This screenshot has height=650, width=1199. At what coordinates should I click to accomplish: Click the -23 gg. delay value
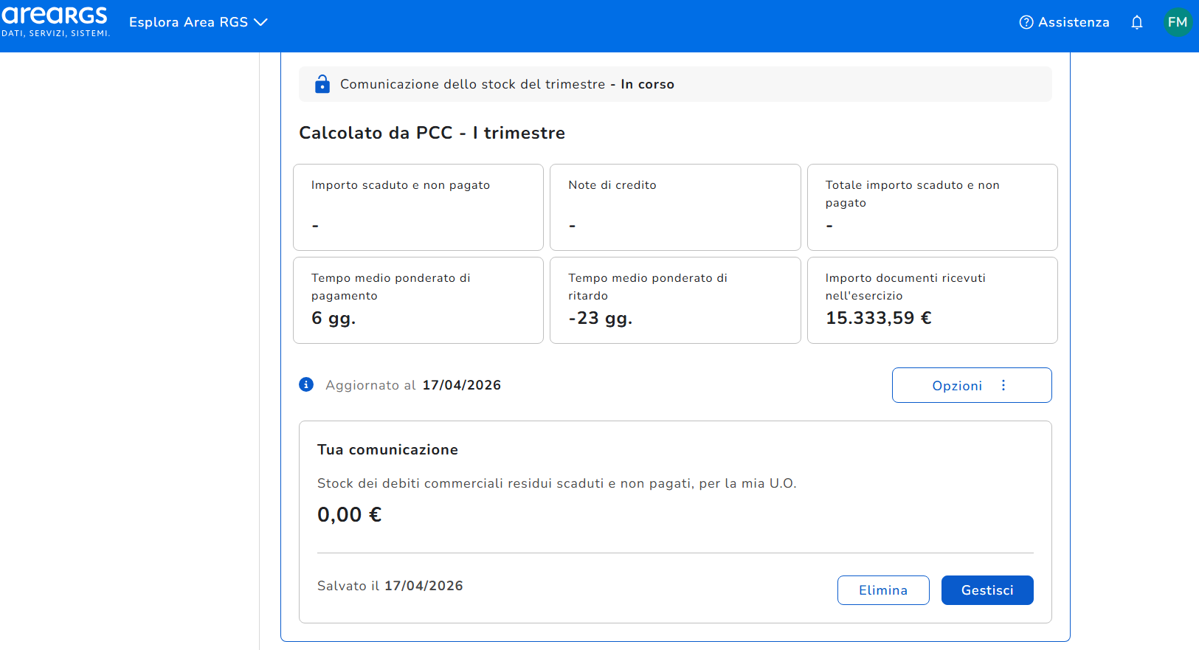(601, 318)
